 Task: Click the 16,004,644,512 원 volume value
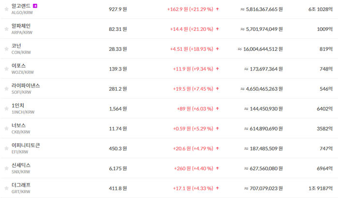(x=260, y=49)
